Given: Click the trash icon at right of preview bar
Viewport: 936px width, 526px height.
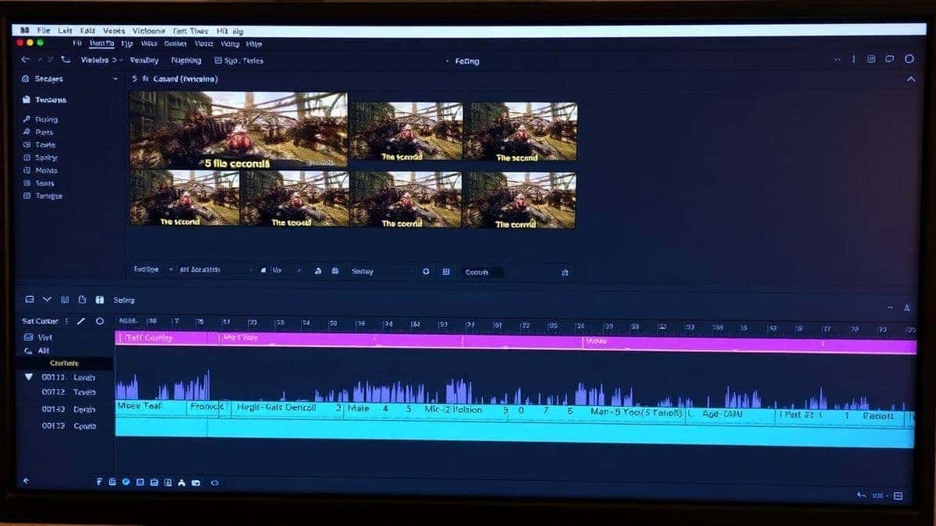Looking at the screenshot, I should tap(565, 272).
